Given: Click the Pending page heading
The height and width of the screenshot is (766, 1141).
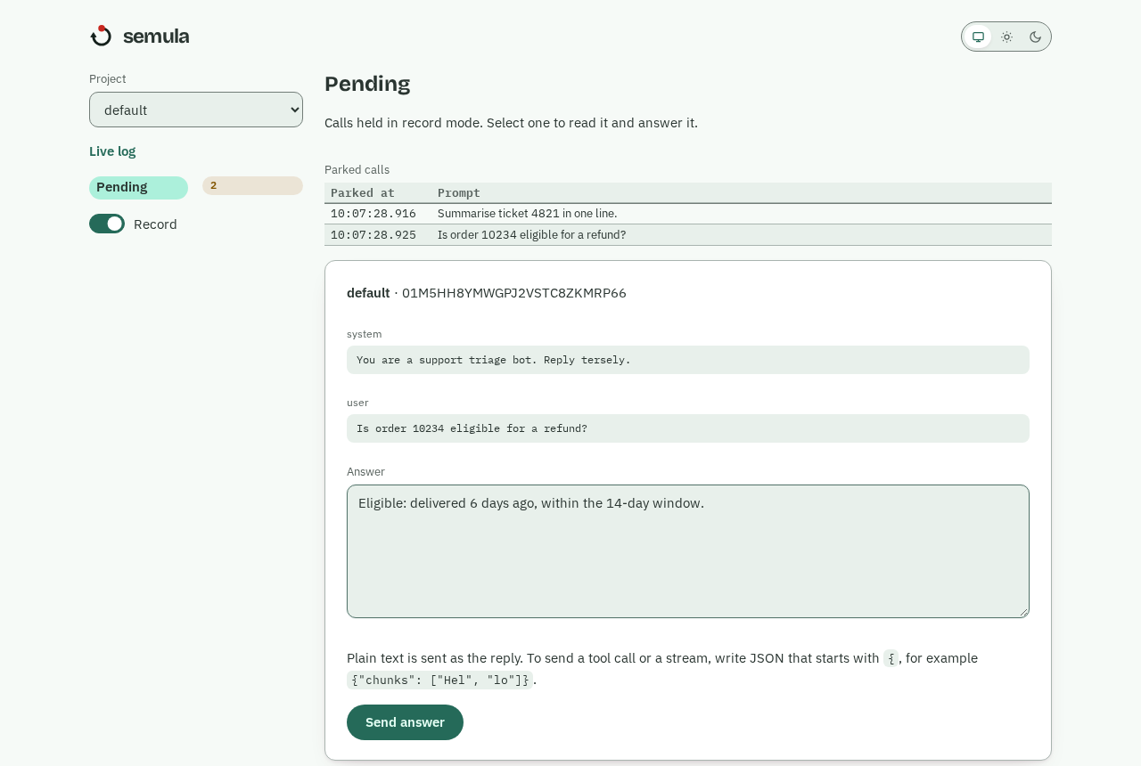Looking at the screenshot, I should click(x=367, y=84).
